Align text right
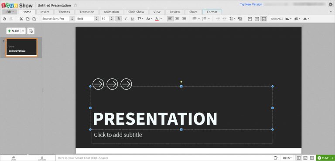This screenshot has height=161, width=335. click(184, 19)
